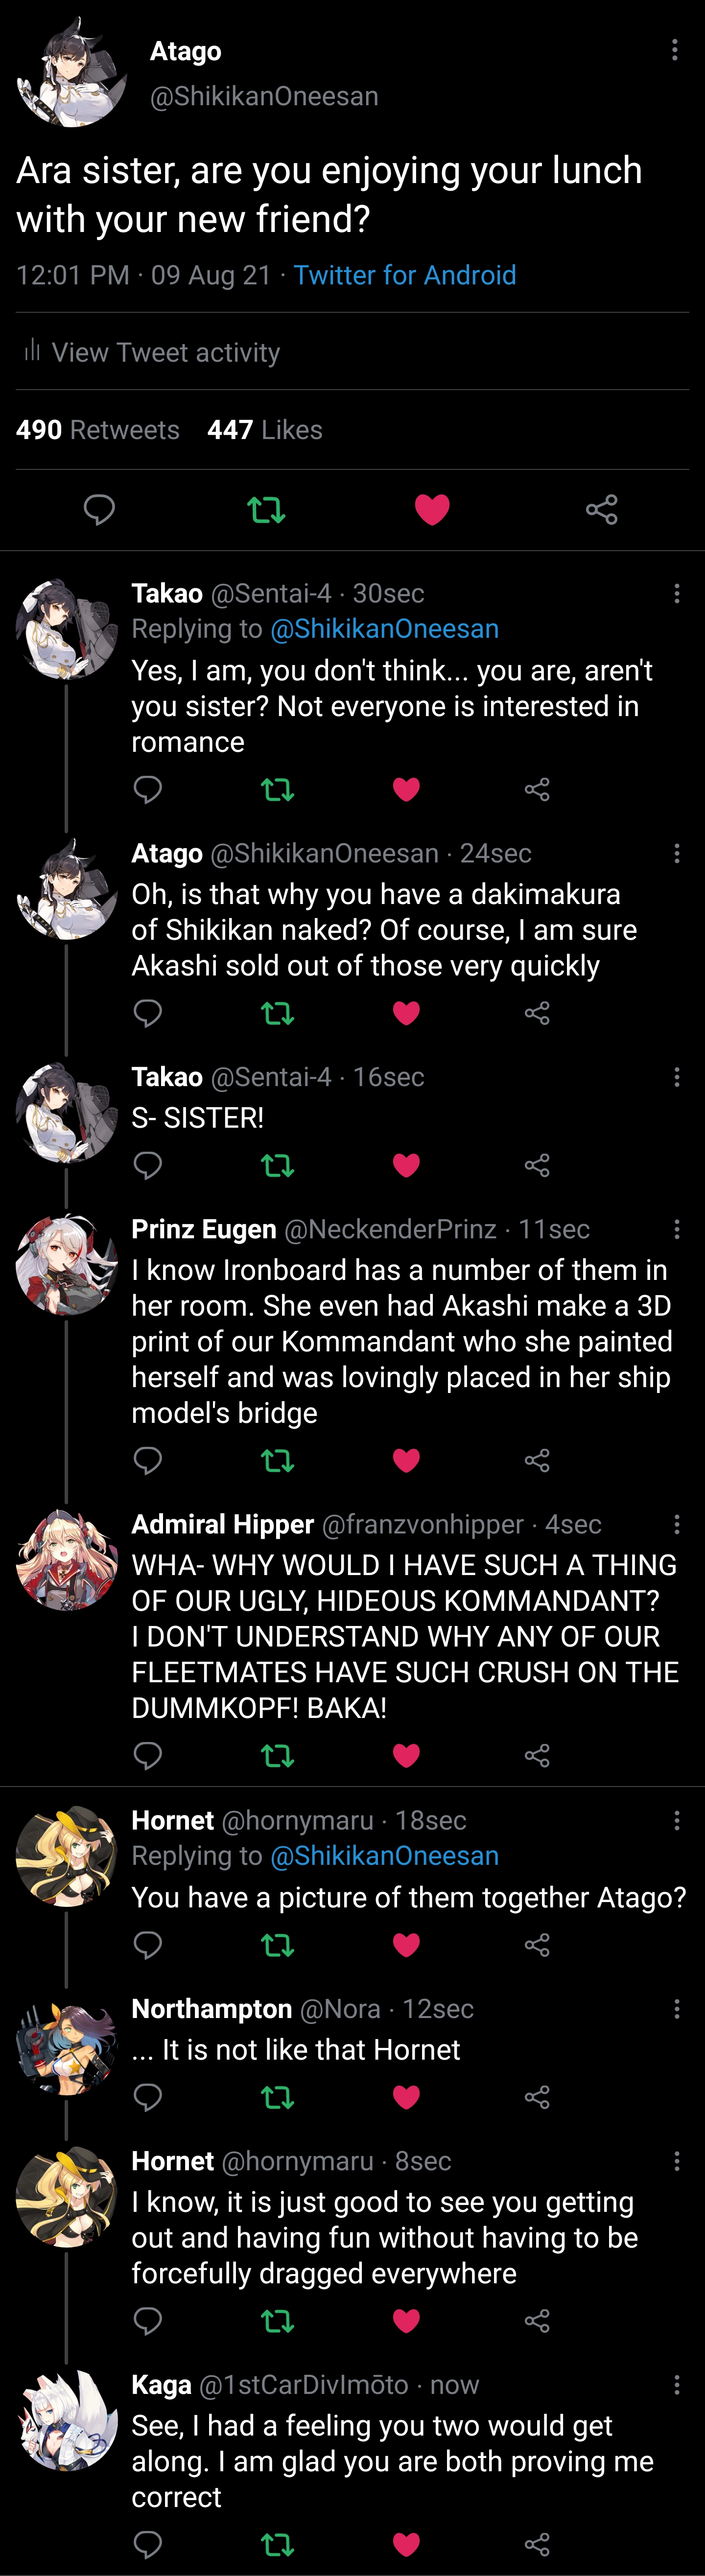Share Northampton's reply to Hornet
The width and height of the screenshot is (705, 2576).
point(537,2097)
